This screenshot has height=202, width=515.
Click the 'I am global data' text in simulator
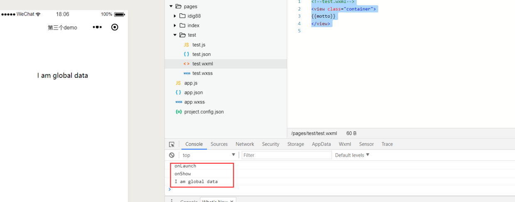point(63,76)
